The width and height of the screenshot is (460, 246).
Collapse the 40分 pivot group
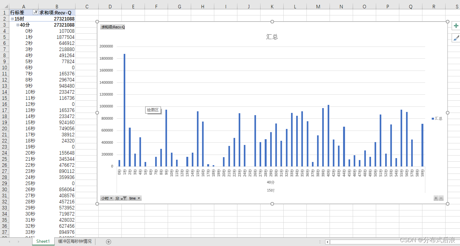(18, 25)
